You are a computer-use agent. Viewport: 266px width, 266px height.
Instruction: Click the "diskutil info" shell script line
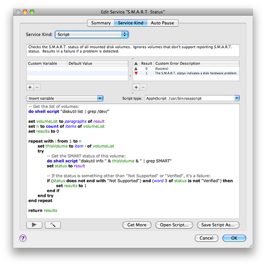(109, 161)
